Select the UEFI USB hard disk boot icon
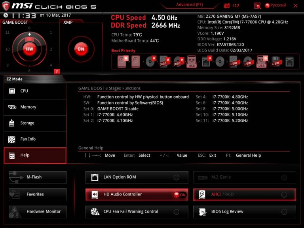The image size is (304, 228). tap(165, 62)
